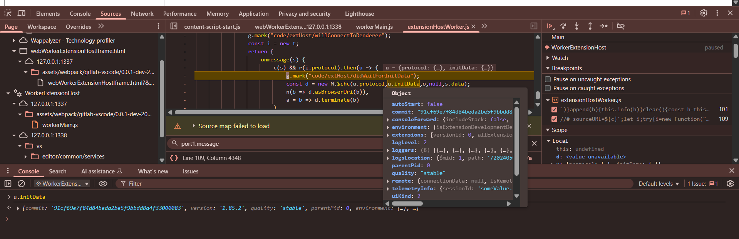This screenshot has width=739, height=239.
Task: Open console drawer three-dot menu
Action: [x=8, y=171]
